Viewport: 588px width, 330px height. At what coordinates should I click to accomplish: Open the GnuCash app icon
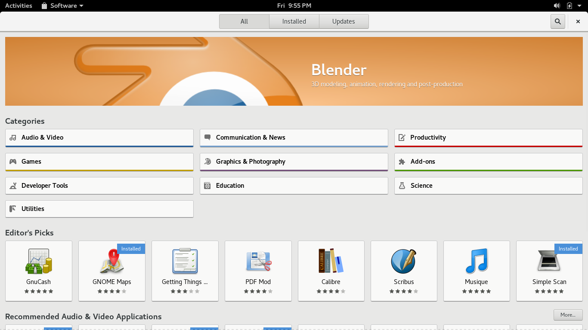click(x=39, y=261)
